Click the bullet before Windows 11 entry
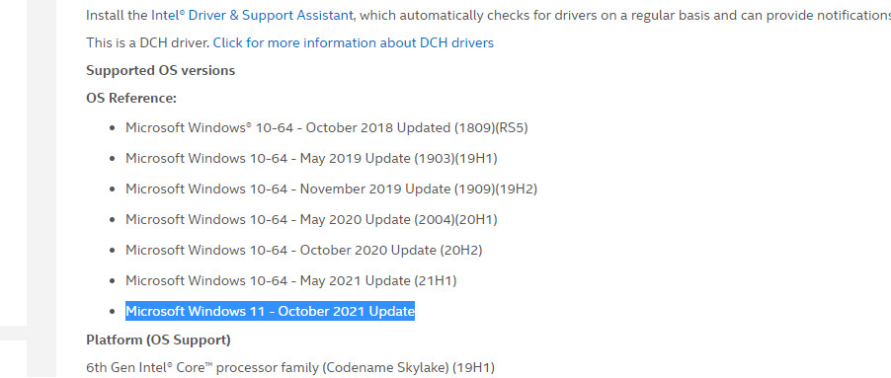This screenshot has width=891, height=378. pos(113,312)
